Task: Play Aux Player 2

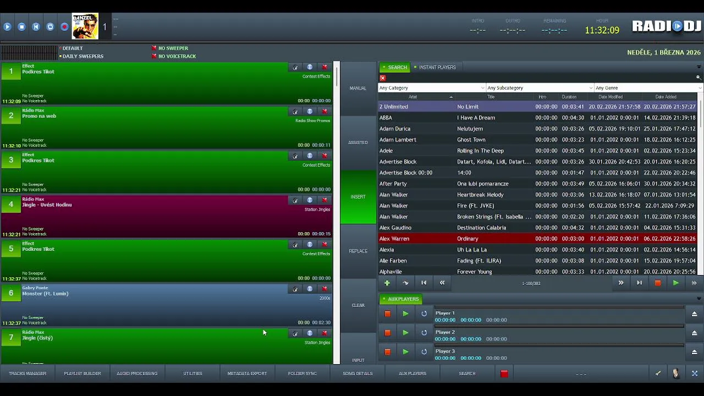Action: (x=405, y=333)
